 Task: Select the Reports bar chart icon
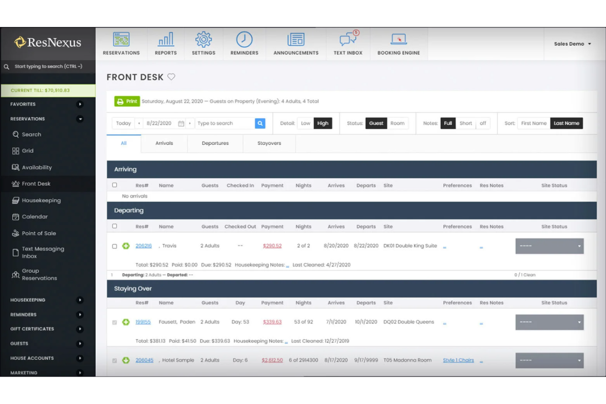click(165, 39)
